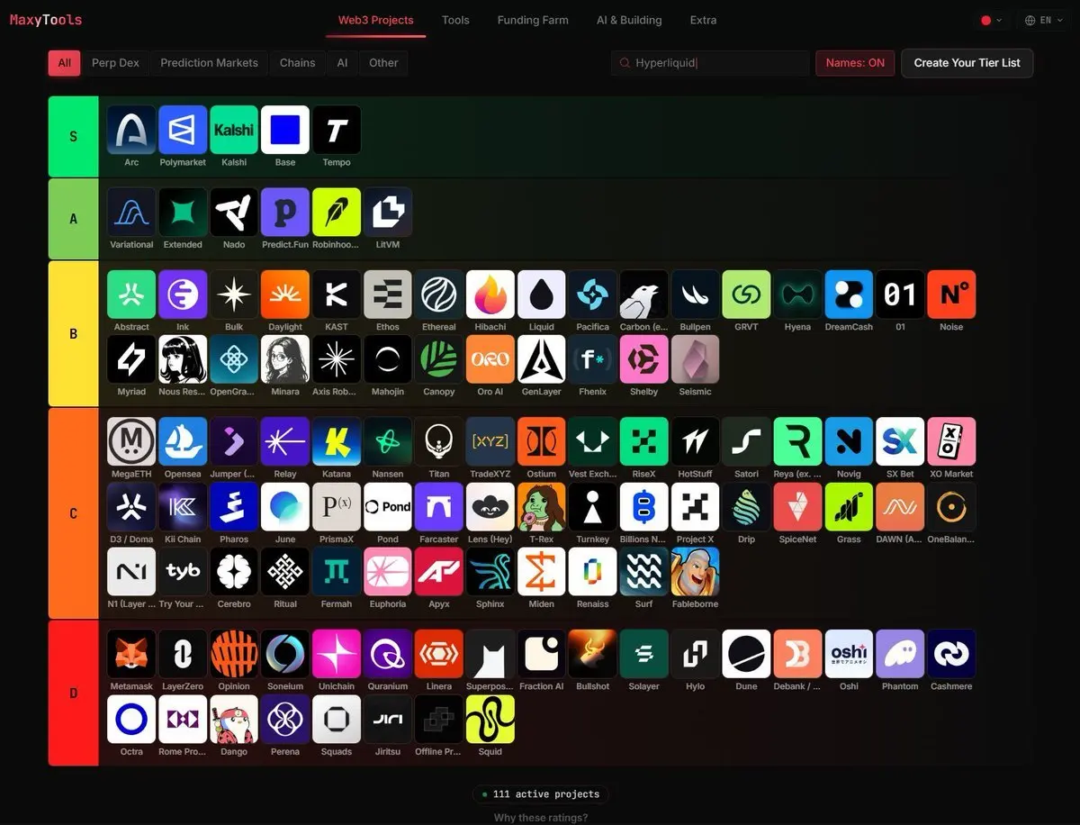Toggle the Prediction Markets filter

point(209,63)
